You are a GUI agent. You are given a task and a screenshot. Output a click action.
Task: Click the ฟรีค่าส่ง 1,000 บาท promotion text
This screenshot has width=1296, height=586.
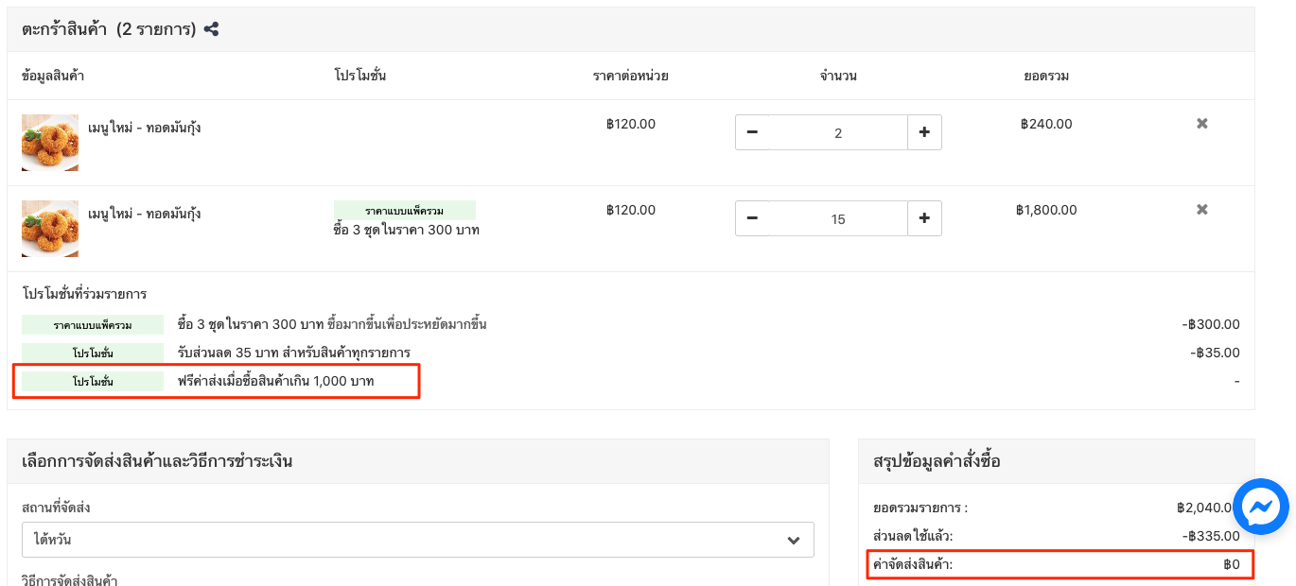pyautogui.click(x=276, y=381)
